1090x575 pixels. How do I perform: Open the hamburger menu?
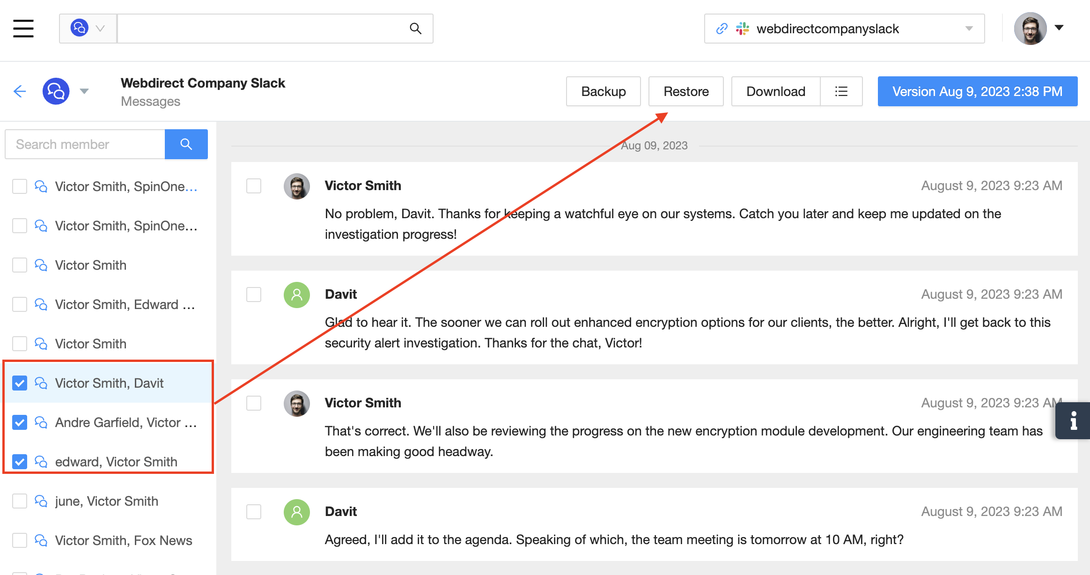(x=23, y=29)
